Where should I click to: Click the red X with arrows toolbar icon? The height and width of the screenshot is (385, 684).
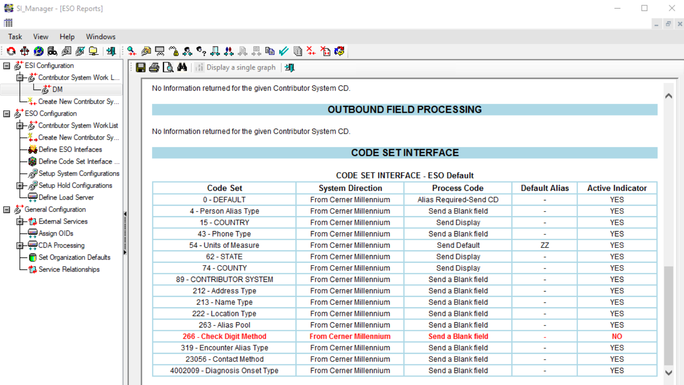click(311, 51)
